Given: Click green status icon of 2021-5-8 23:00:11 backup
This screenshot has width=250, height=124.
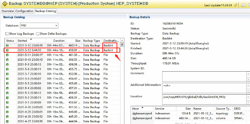Looking at the screenshot, I should [x=7, y=69].
